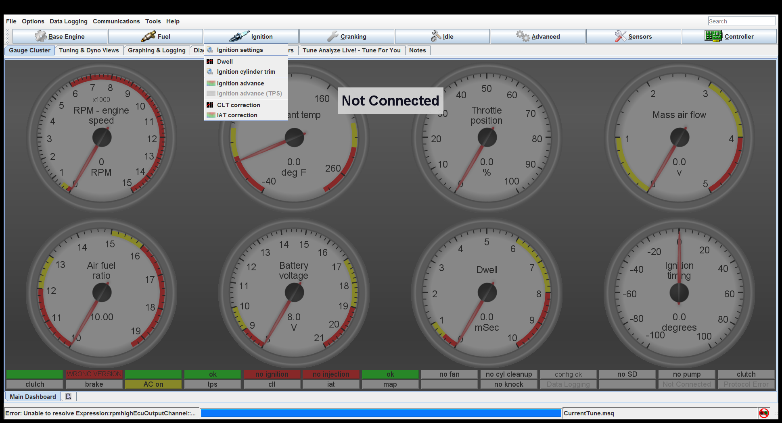Click the no SD indicator
The height and width of the screenshot is (423, 782).
coord(627,374)
